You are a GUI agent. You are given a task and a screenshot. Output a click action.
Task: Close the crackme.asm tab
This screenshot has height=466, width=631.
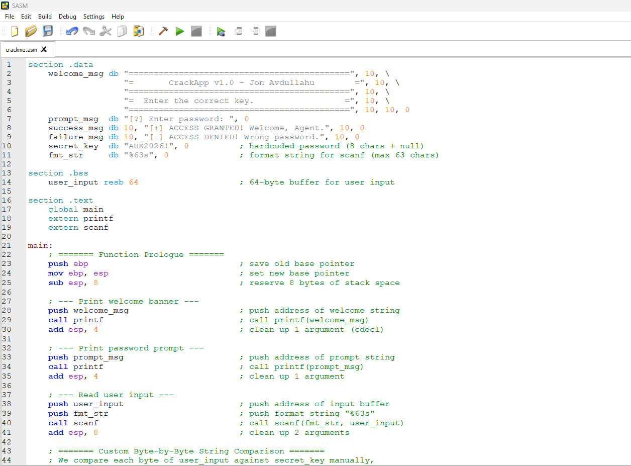44,49
